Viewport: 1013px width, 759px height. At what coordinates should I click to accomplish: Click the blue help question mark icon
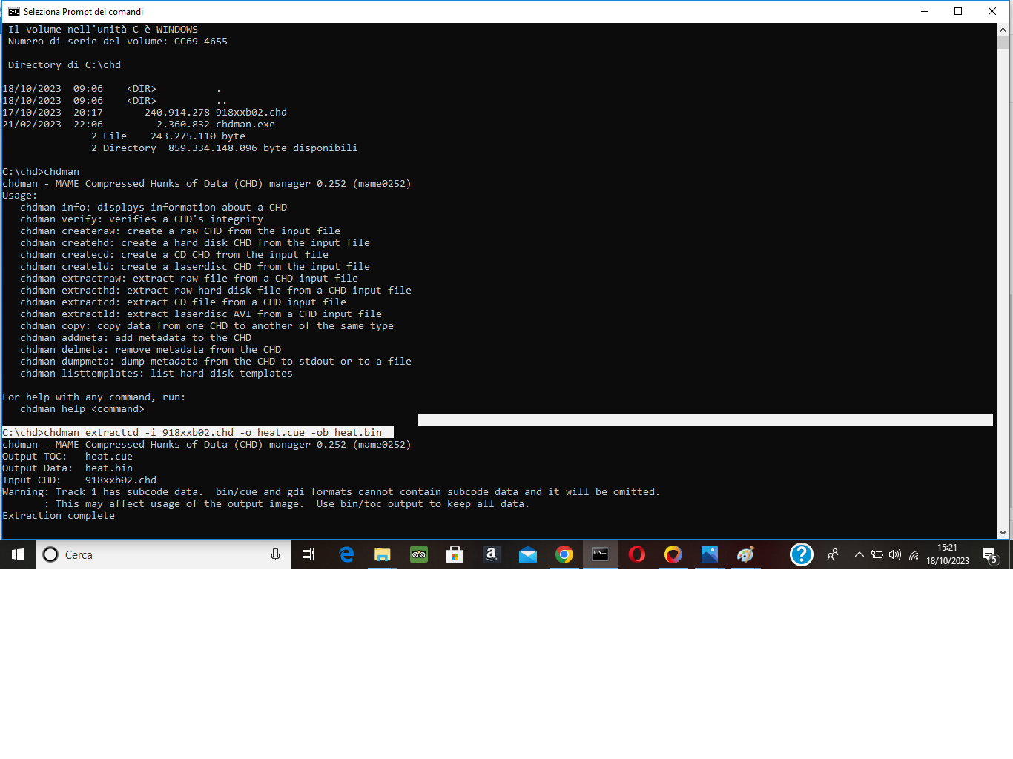pos(802,554)
